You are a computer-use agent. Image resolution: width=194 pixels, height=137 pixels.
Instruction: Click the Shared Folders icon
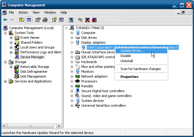coord(17,42)
